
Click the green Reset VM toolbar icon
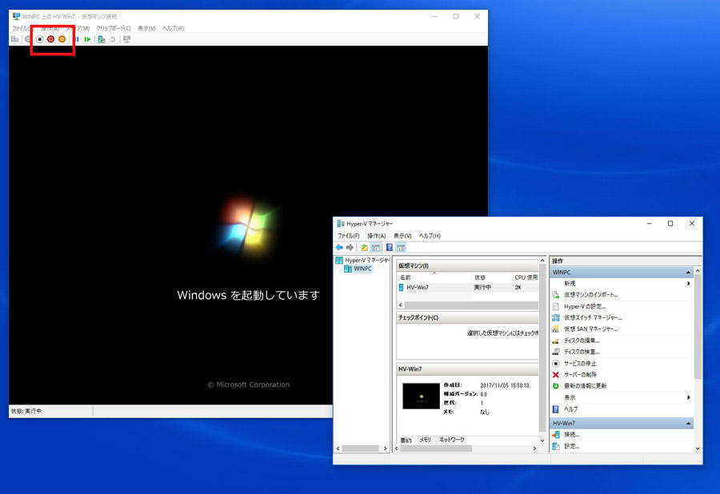[x=87, y=39]
